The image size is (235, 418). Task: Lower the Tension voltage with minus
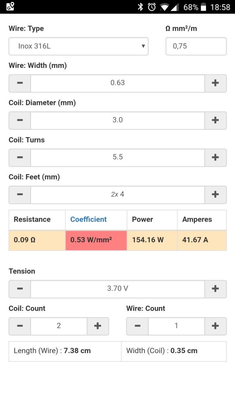coord(20,289)
